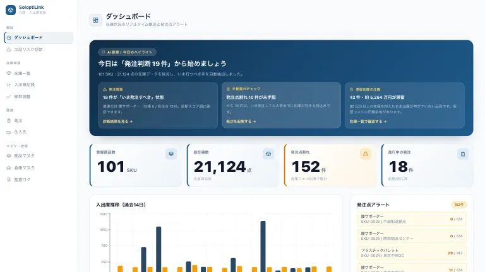The image size is (485, 272).
Task: Click the 発注点割れ 10 件が未手配 heading
Action: click(251, 97)
